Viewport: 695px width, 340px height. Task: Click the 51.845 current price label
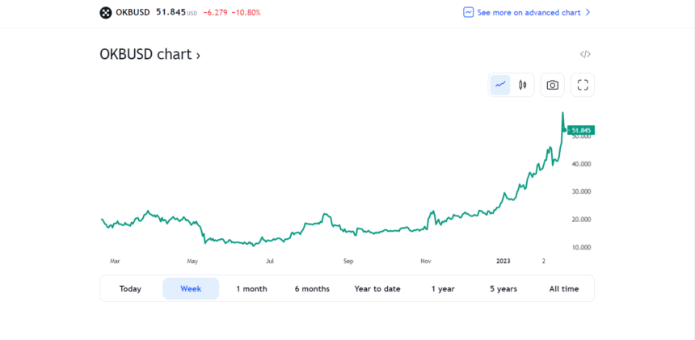coord(581,130)
